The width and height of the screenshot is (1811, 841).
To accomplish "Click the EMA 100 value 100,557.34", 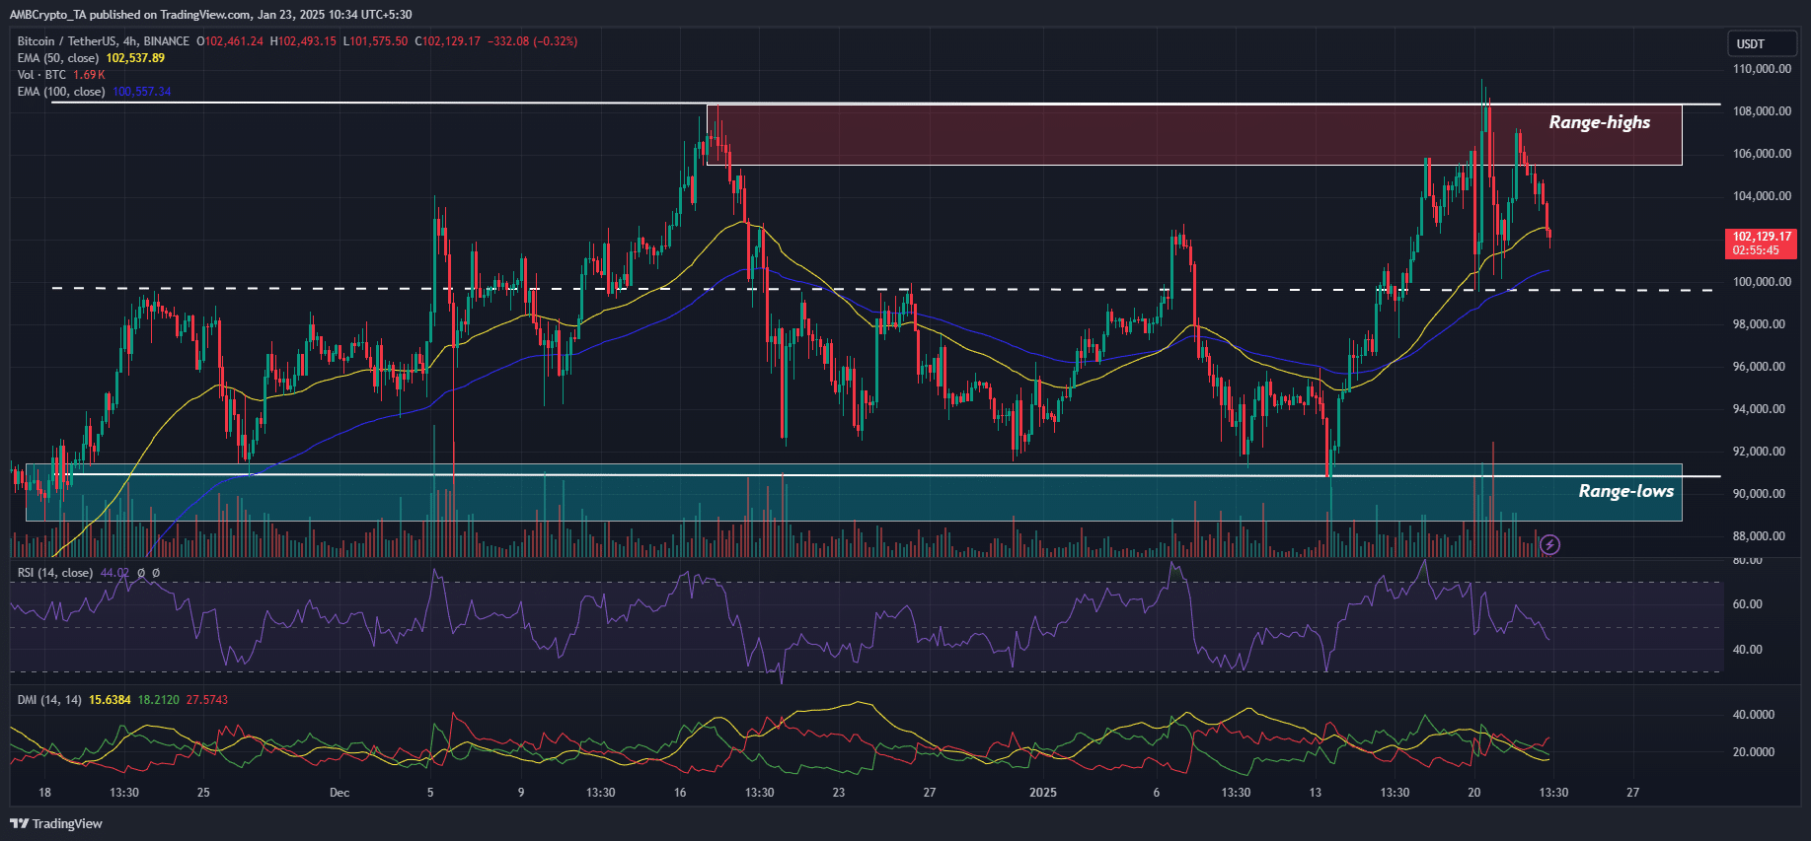I will pos(141,92).
